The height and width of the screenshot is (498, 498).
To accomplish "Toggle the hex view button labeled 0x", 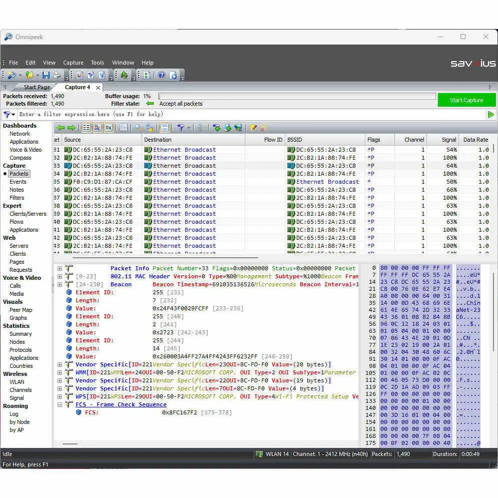I will click(x=109, y=128).
